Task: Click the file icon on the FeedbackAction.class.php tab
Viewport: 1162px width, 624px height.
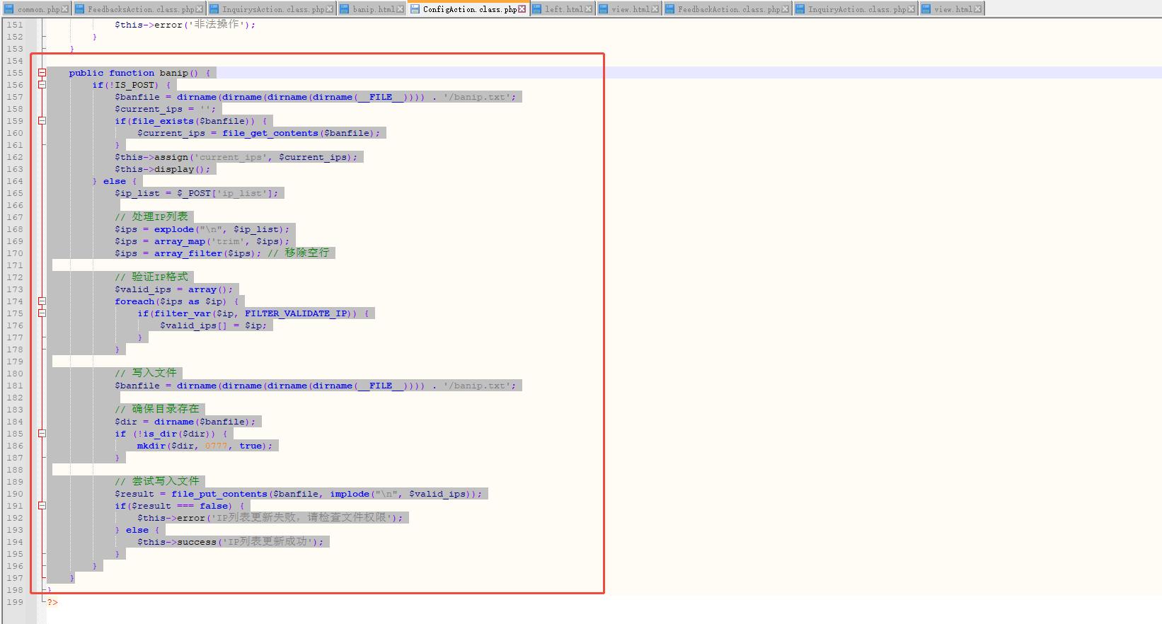Action: click(x=669, y=9)
